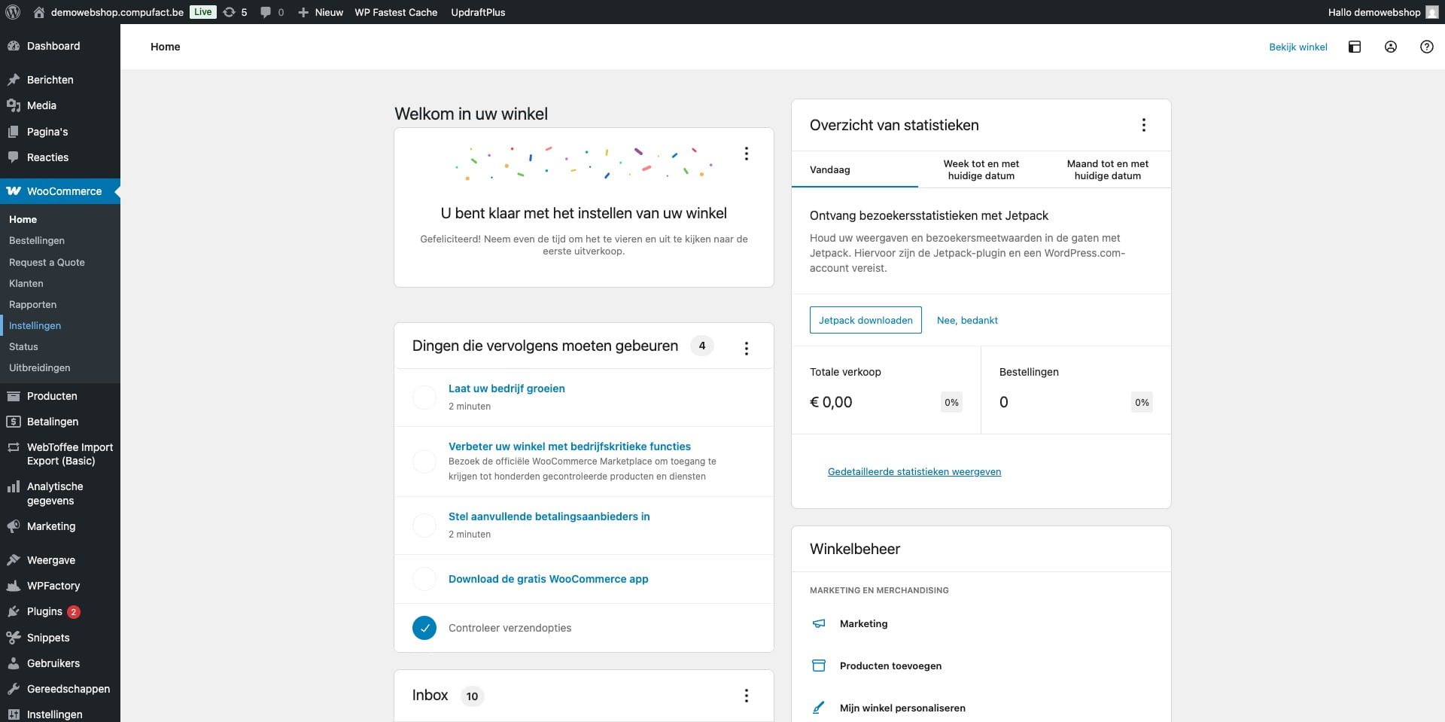Click the demowebshop.compufact.be site name
The image size is (1445, 722).
tap(117, 12)
